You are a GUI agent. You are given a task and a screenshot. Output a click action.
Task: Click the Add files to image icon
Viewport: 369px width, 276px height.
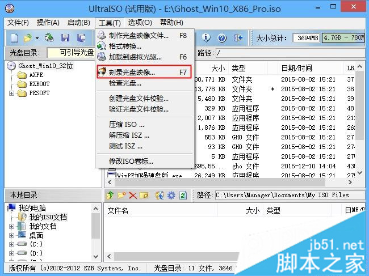[x=160, y=195]
